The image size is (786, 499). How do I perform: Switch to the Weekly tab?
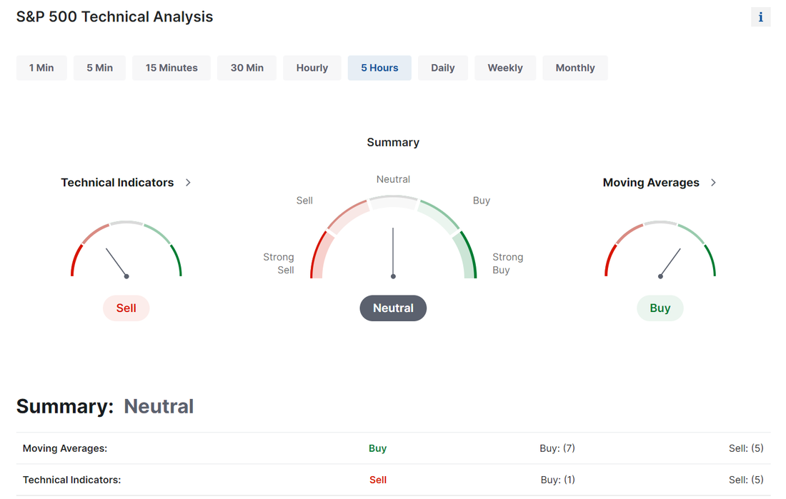pyautogui.click(x=505, y=68)
